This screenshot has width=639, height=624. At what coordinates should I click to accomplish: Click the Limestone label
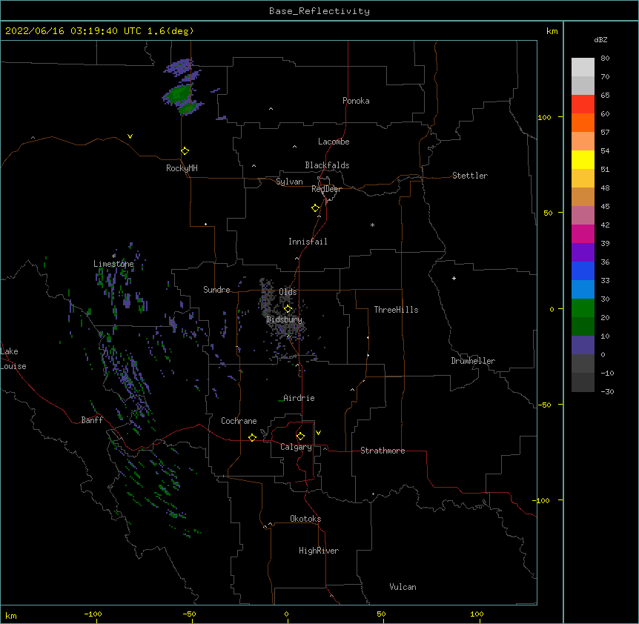pyautogui.click(x=113, y=264)
